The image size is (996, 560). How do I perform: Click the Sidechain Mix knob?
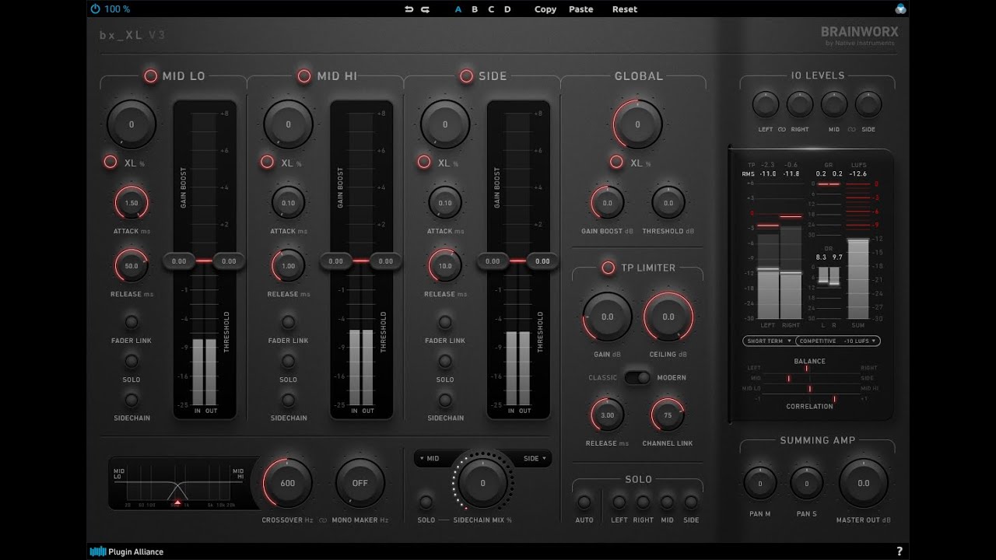coord(482,483)
